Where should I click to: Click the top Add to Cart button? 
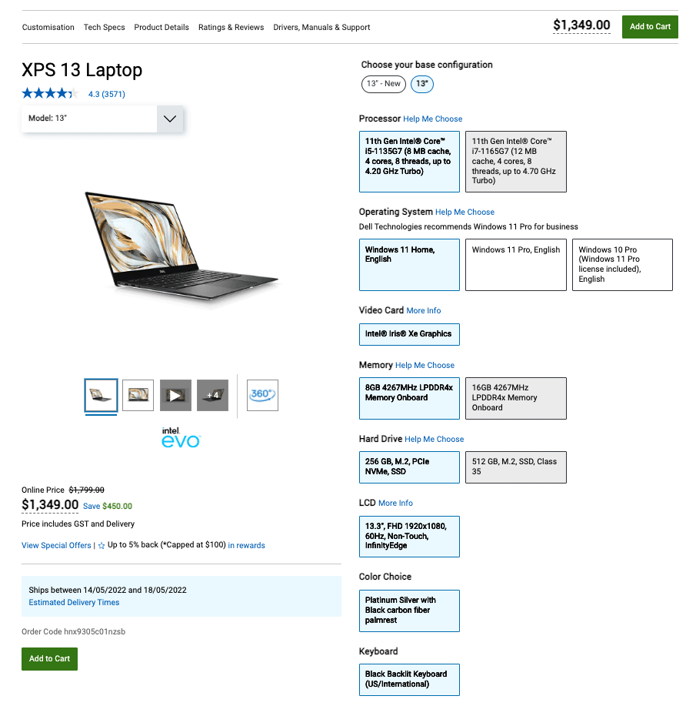coord(650,27)
